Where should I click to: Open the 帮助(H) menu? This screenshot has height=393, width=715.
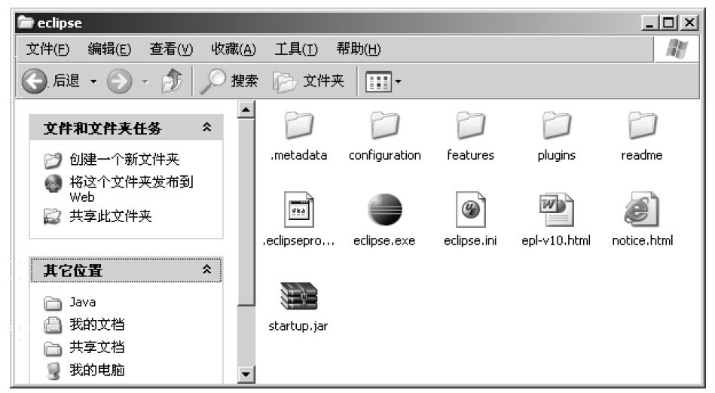pyautogui.click(x=359, y=49)
